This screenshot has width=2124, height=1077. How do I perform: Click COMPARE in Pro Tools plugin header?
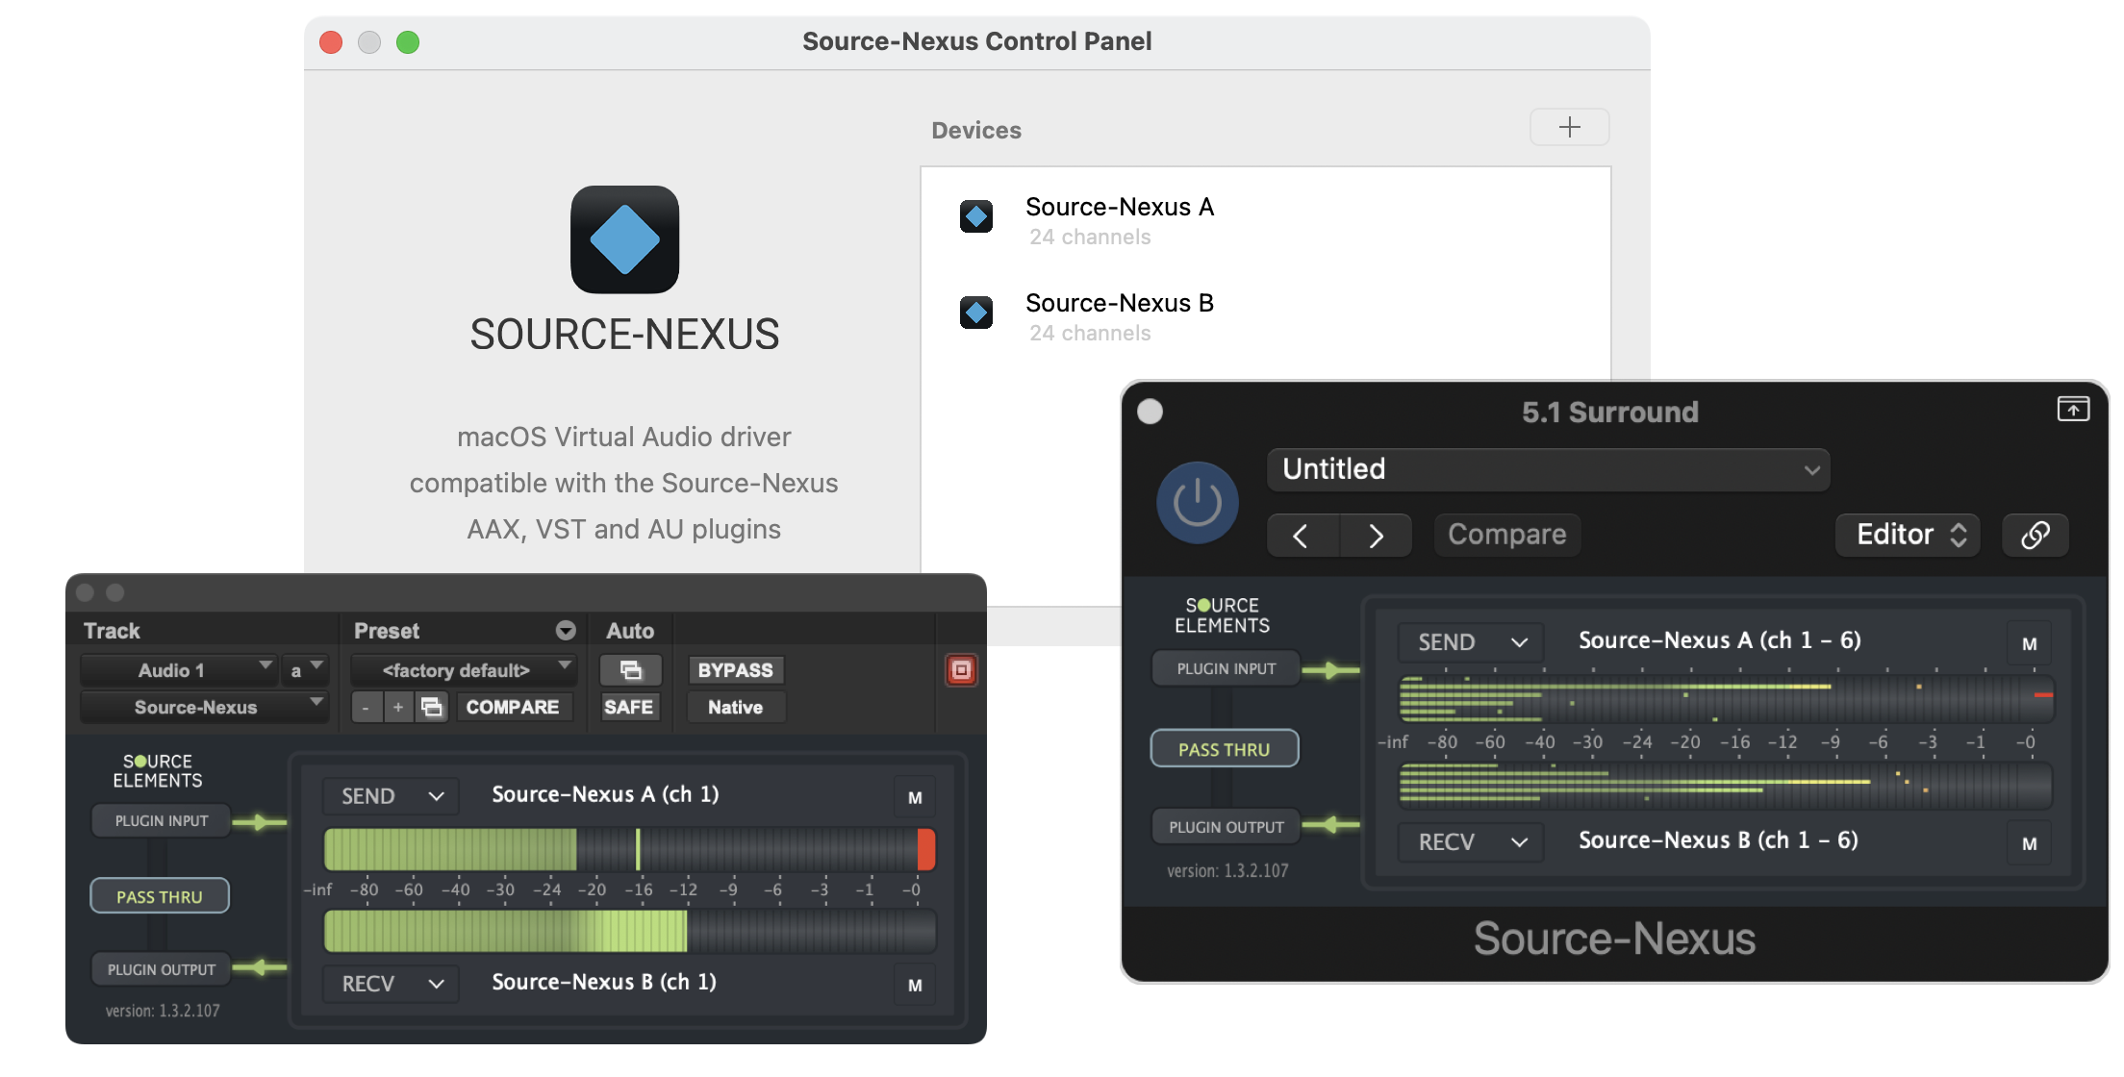pyautogui.click(x=513, y=708)
